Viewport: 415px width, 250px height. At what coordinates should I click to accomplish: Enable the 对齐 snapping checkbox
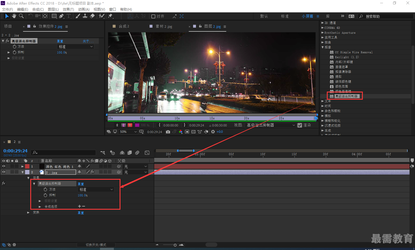point(153,16)
